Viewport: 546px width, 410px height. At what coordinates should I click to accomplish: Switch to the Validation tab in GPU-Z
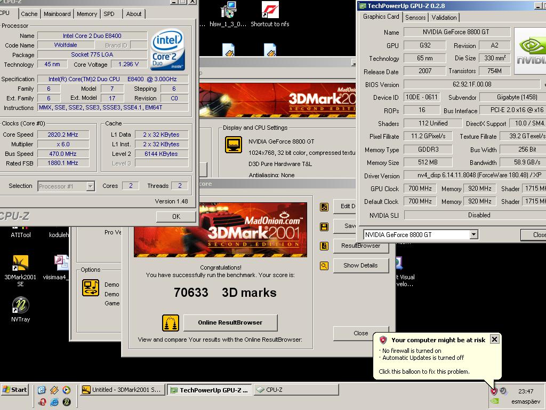pyautogui.click(x=444, y=18)
